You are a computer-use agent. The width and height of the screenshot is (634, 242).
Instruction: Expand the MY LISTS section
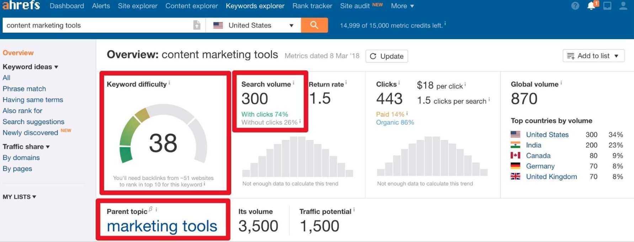click(x=19, y=197)
